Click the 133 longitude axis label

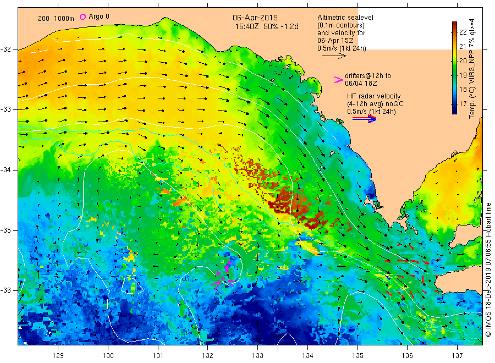(257, 356)
